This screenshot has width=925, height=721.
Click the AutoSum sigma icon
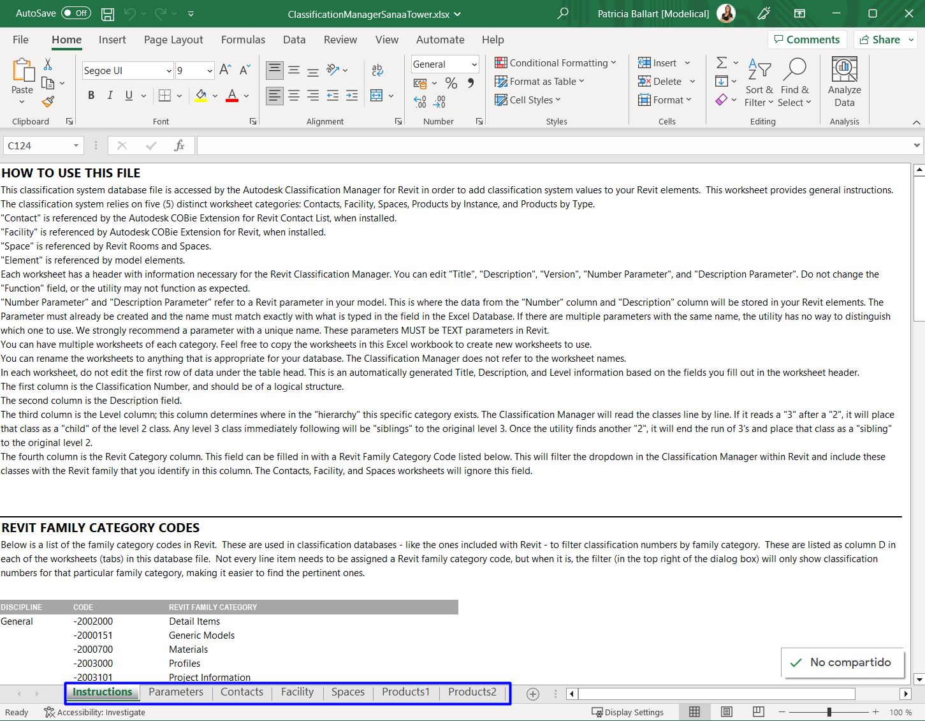tap(722, 63)
